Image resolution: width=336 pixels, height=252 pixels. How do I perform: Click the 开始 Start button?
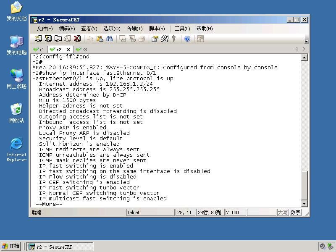pyautogui.click(x=11, y=246)
